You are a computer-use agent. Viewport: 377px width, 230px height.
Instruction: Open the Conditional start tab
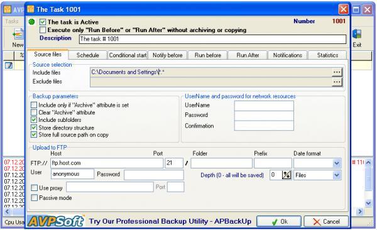(128, 55)
